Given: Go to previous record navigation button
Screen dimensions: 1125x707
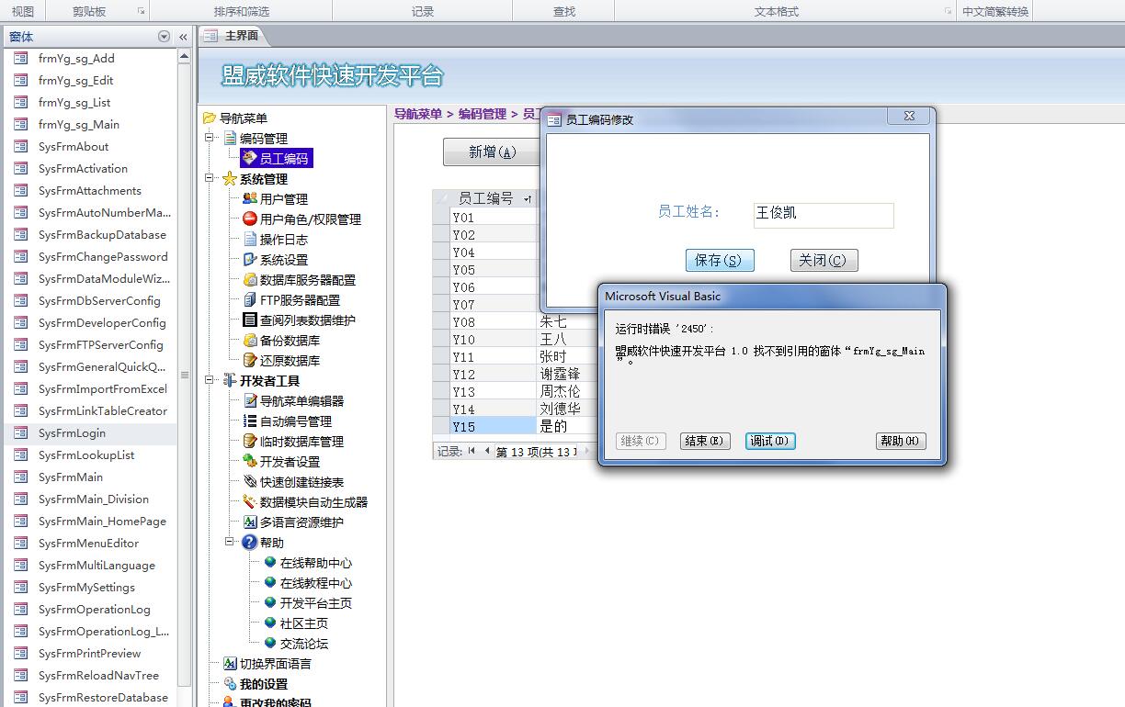Looking at the screenshot, I should [487, 451].
